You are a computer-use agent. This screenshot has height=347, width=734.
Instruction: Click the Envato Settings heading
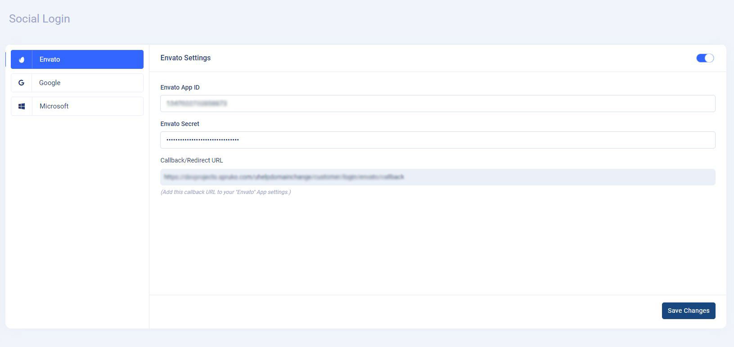click(185, 58)
